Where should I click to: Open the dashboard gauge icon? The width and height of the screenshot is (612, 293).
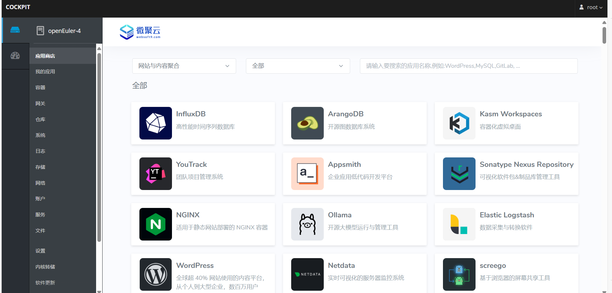coord(15,55)
